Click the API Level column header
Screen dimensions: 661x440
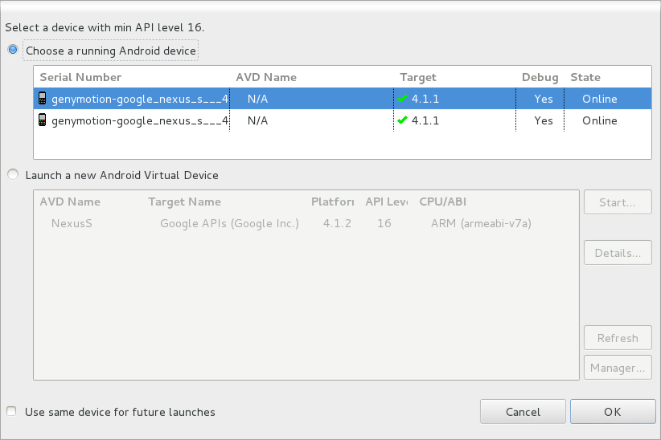(387, 202)
